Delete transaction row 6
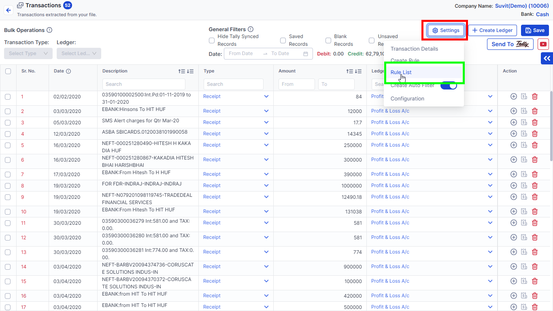This screenshot has width=553, height=311. [535, 160]
